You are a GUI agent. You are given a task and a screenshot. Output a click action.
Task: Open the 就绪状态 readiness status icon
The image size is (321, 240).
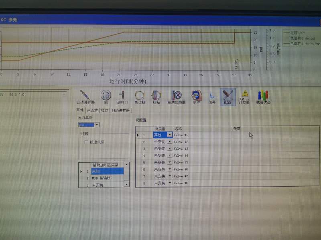point(263,97)
